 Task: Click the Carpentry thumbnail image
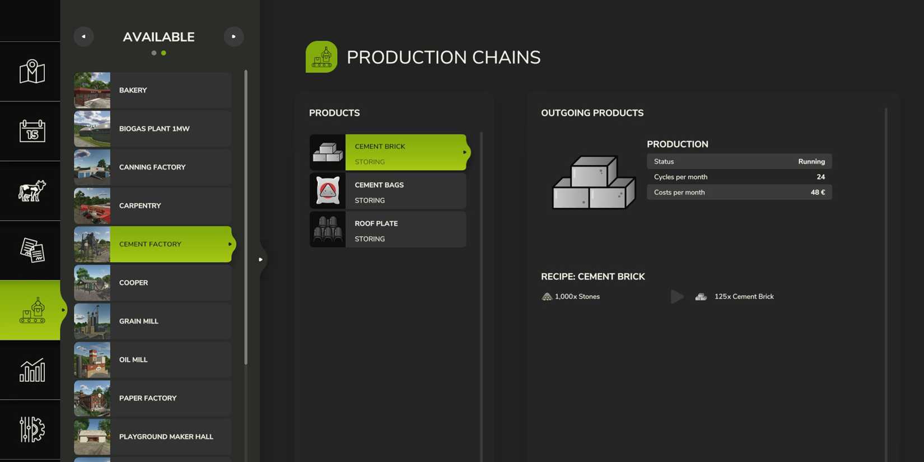point(92,206)
